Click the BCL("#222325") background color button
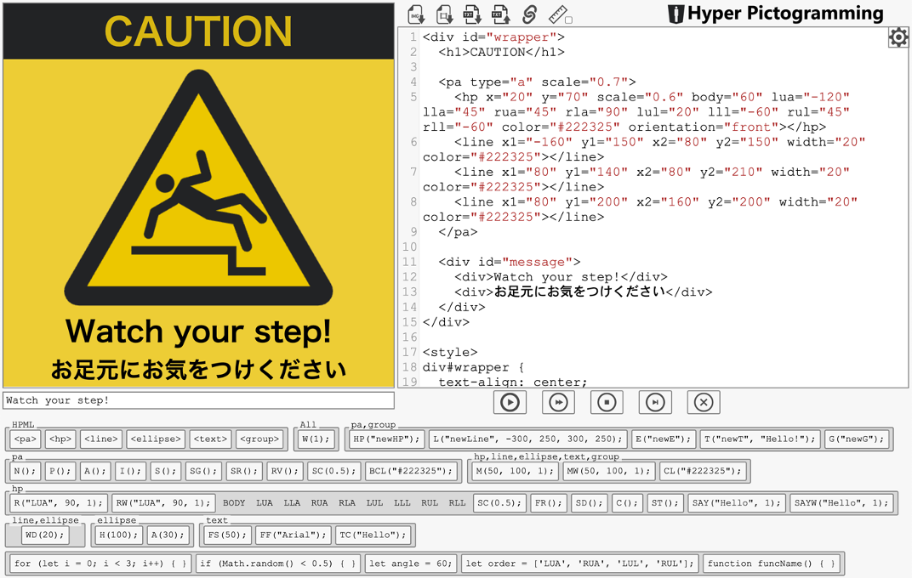Screen dimensions: 912x578 (413, 471)
